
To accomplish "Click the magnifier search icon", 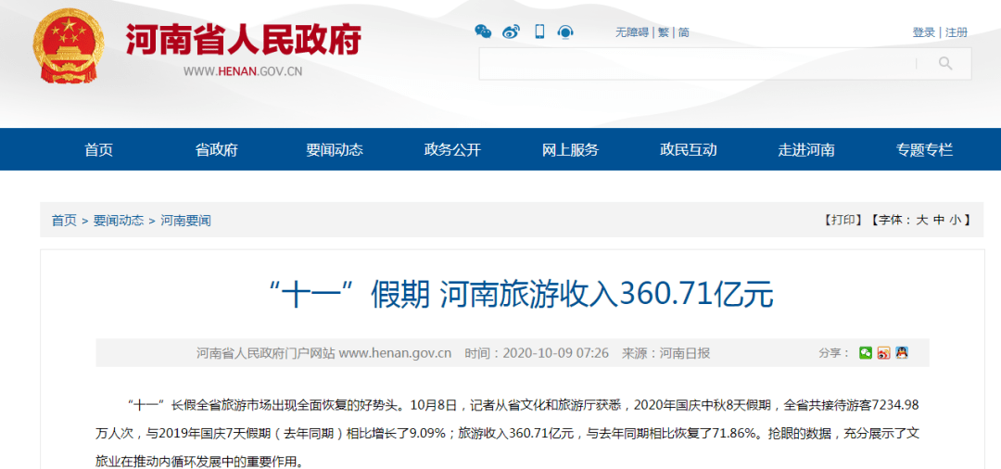I will coord(945,63).
